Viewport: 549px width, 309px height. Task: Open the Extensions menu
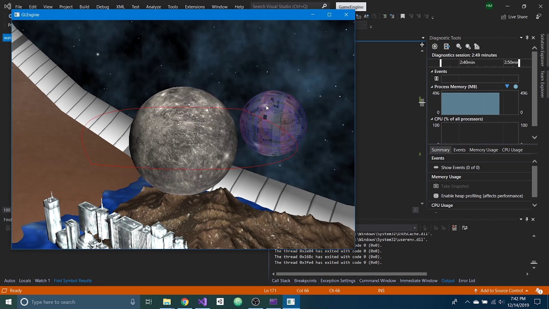point(195,7)
